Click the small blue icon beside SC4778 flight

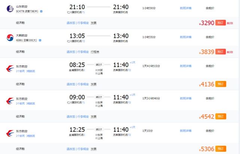coord(41,11)
